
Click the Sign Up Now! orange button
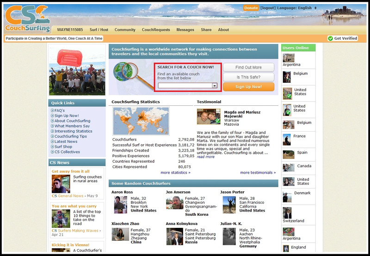pyautogui.click(x=248, y=87)
